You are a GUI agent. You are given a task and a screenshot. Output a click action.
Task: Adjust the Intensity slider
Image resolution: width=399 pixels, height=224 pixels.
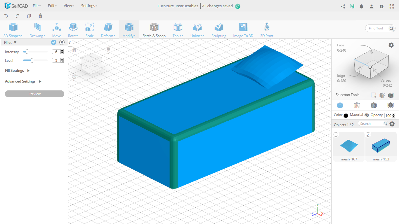[27, 52]
